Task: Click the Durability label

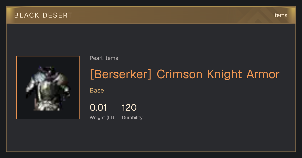Action: (x=132, y=118)
